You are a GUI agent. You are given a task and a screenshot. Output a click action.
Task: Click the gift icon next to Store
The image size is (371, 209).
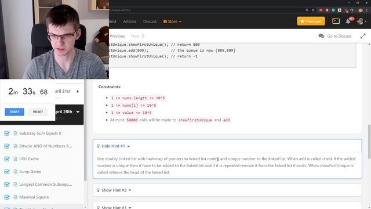165,21
